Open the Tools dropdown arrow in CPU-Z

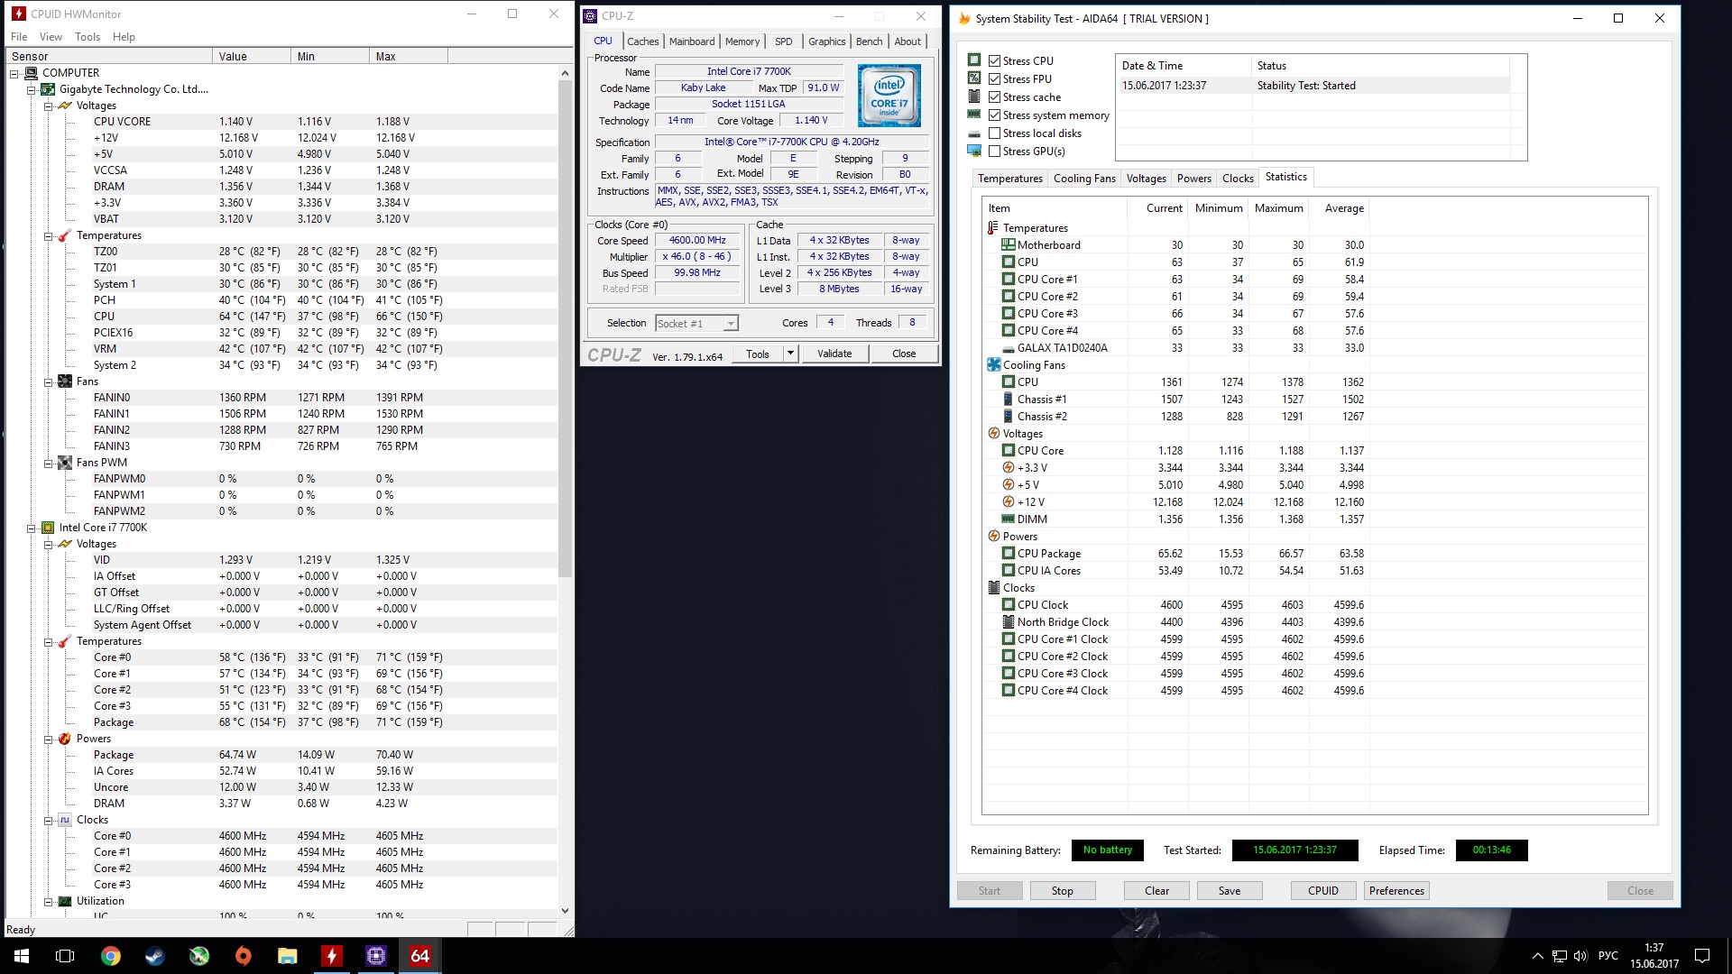click(790, 354)
